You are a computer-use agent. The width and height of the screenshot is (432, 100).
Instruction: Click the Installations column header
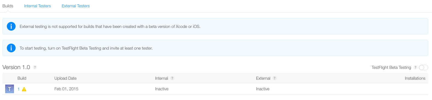click(415, 78)
